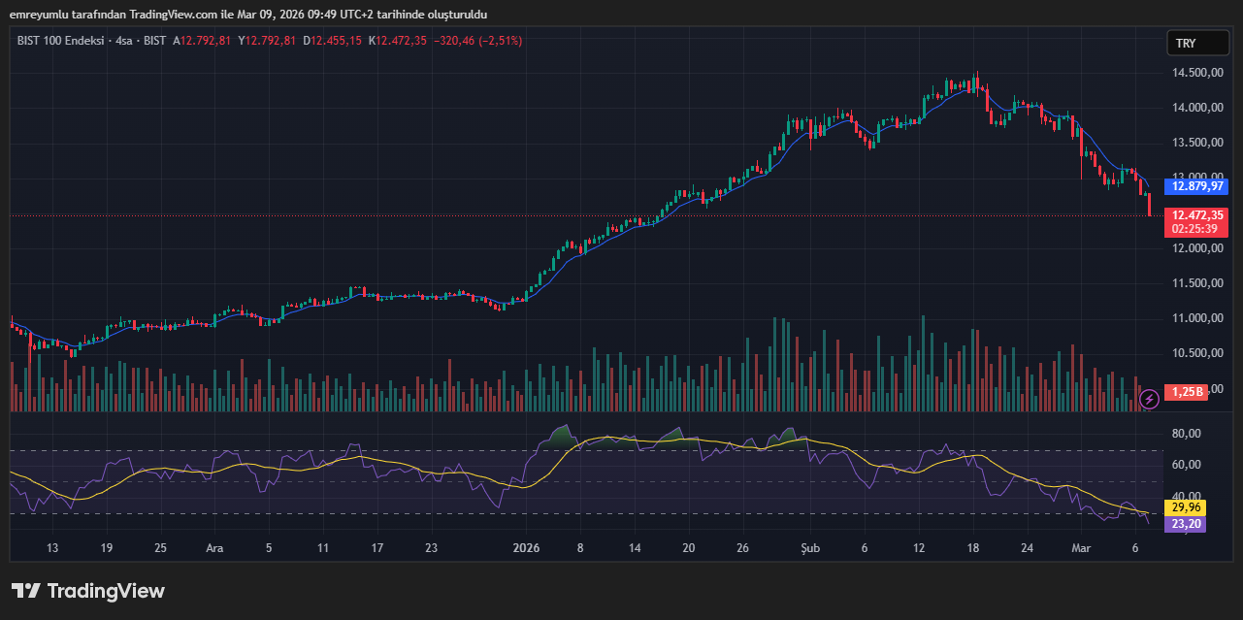Click the Ara month marker on time axis
Screen dimensions: 1243x620
click(214, 548)
